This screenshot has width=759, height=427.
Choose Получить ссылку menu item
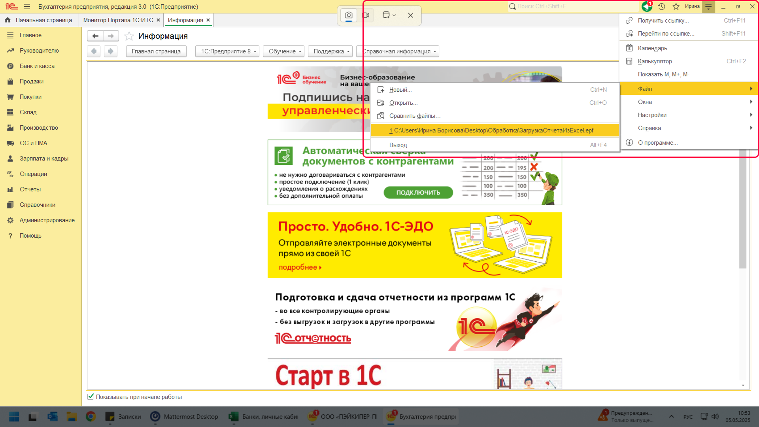[x=689, y=21]
